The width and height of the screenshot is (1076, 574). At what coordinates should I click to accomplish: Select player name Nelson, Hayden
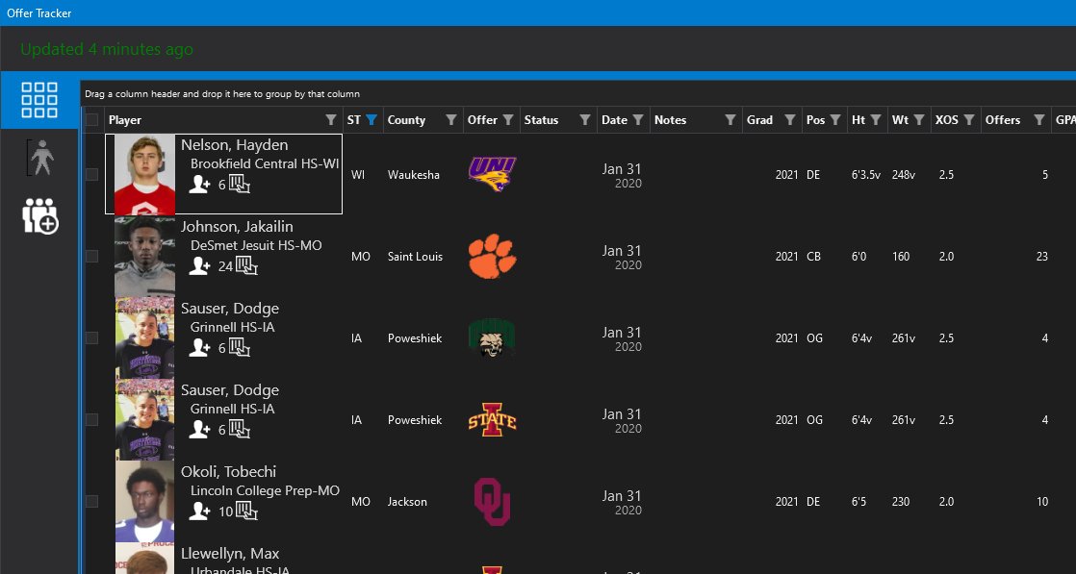click(x=235, y=144)
